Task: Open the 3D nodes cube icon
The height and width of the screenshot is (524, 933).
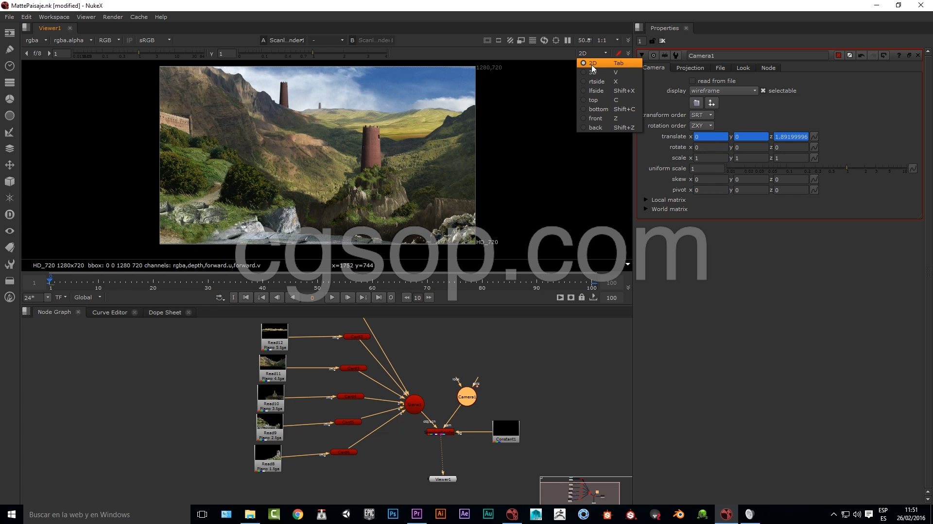Action: [9, 181]
